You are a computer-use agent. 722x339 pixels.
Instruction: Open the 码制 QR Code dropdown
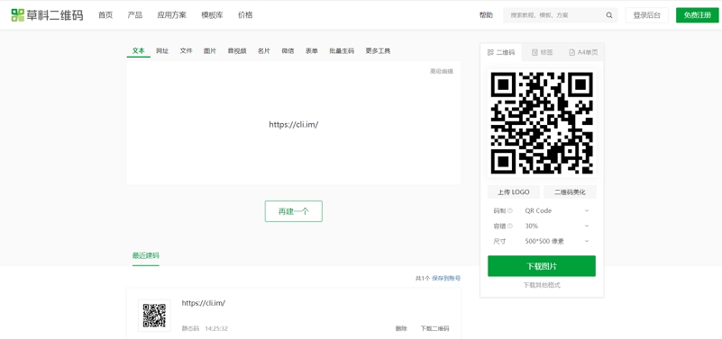pyautogui.click(x=557, y=210)
